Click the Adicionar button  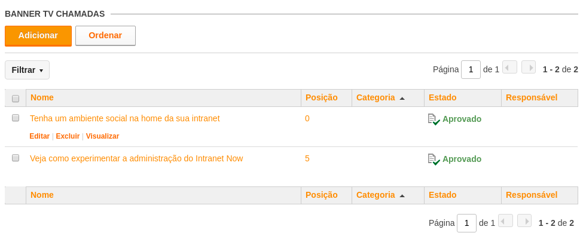(38, 36)
